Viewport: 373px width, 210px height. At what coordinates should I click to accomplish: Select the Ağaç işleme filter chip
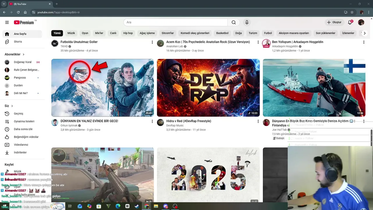click(x=147, y=33)
